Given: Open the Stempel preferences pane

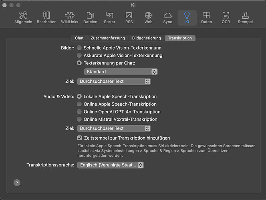Looking at the screenshot, I should [x=246, y=18].
